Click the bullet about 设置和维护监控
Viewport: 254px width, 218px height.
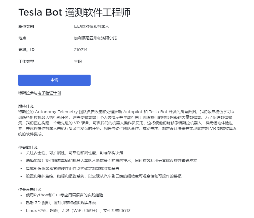coord(104,176)
